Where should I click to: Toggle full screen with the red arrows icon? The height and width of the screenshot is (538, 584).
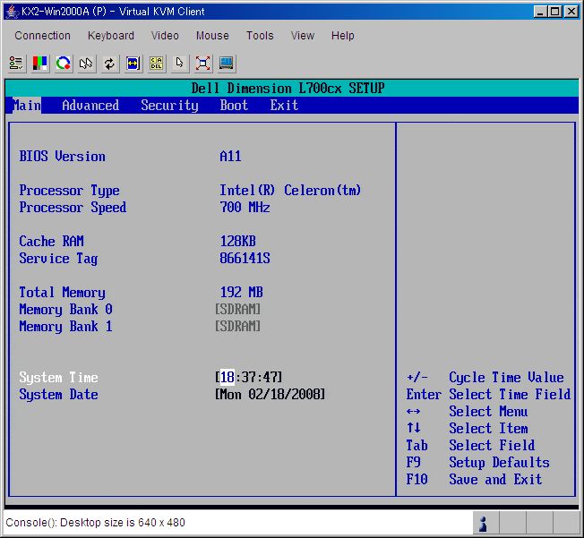point(203,64)
